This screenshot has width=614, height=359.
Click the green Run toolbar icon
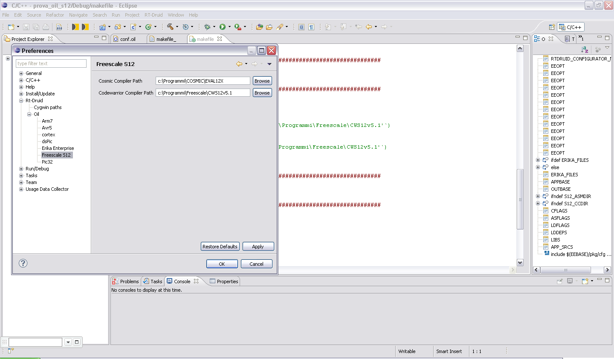point(223,27)
